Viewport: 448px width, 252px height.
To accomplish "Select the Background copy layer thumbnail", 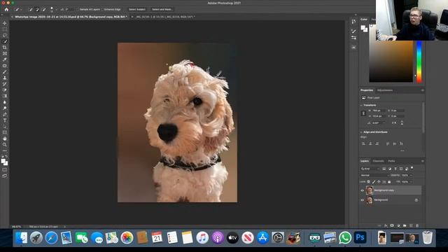I will coord(369,190).
